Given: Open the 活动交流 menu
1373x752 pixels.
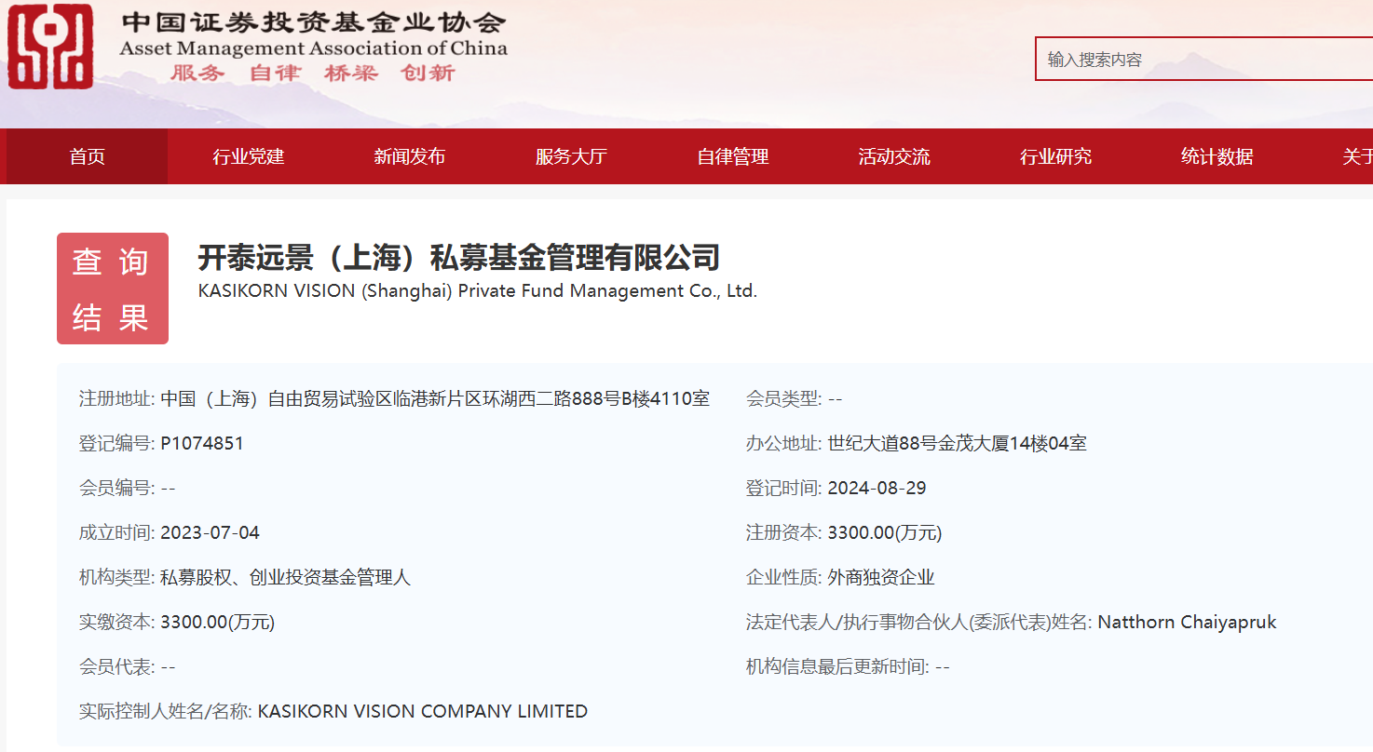Looking at the screenshot, I should tap(893, 156).
